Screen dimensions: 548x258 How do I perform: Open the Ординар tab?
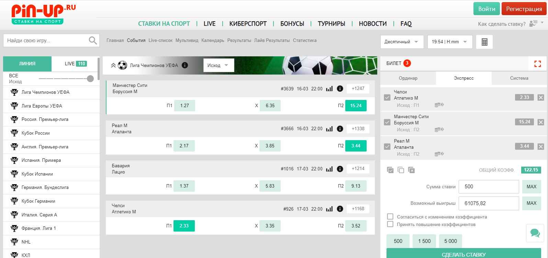[408, 78]
